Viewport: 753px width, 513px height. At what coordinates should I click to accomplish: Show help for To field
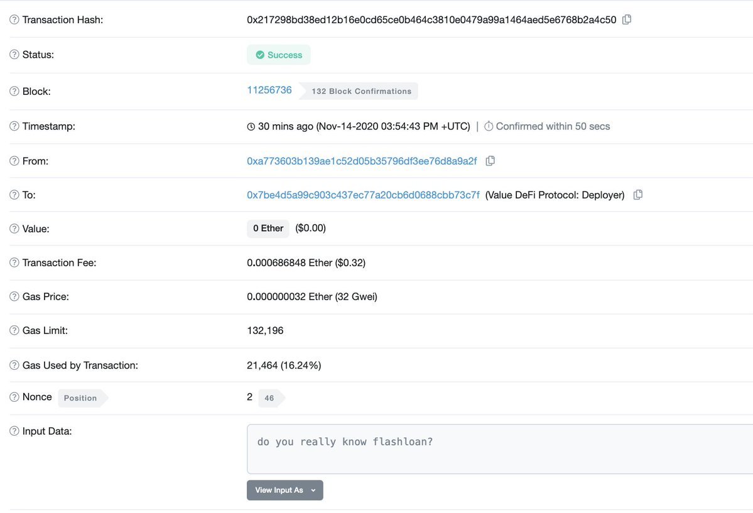coord(14,195)
